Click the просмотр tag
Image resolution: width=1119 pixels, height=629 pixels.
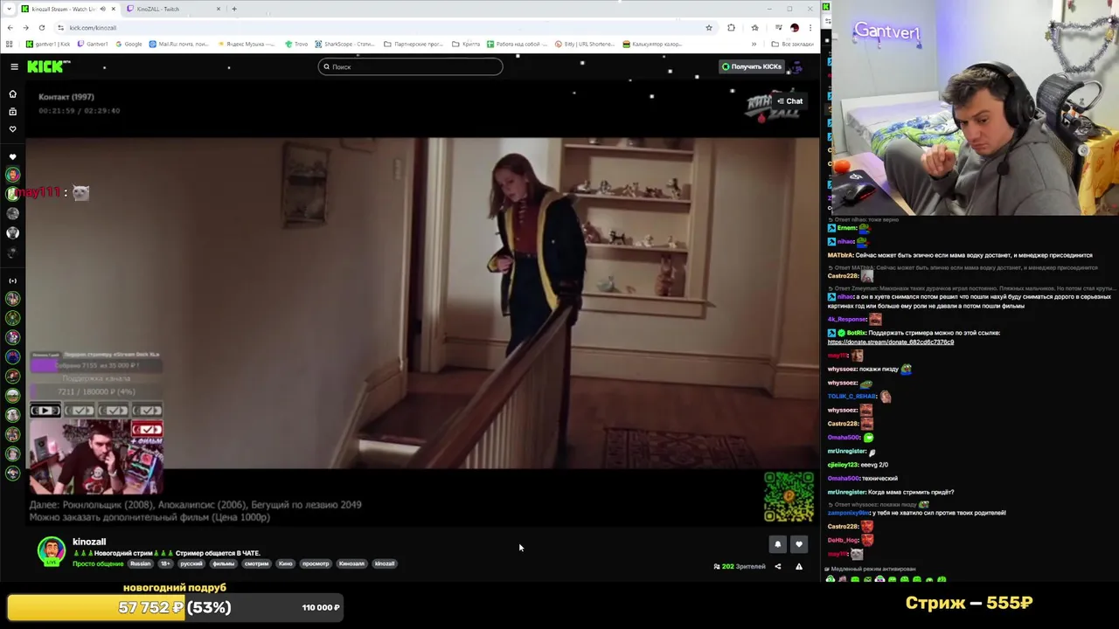coord(316,563)
